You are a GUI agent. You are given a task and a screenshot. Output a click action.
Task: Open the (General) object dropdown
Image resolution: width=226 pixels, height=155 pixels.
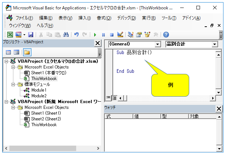coord(157,44)
